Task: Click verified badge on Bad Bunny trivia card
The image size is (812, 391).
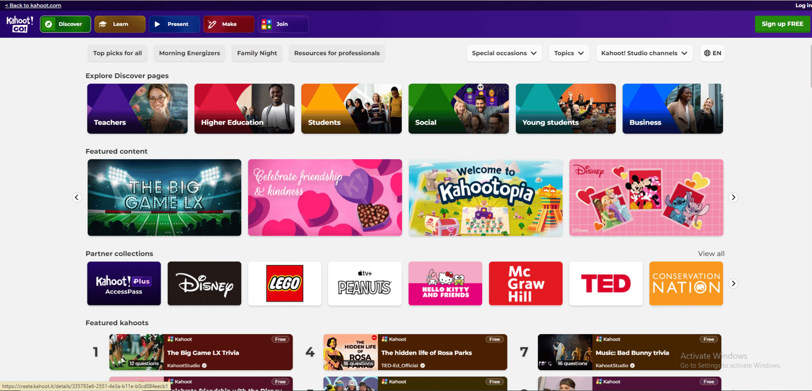Action: click(x=632, y=365)
